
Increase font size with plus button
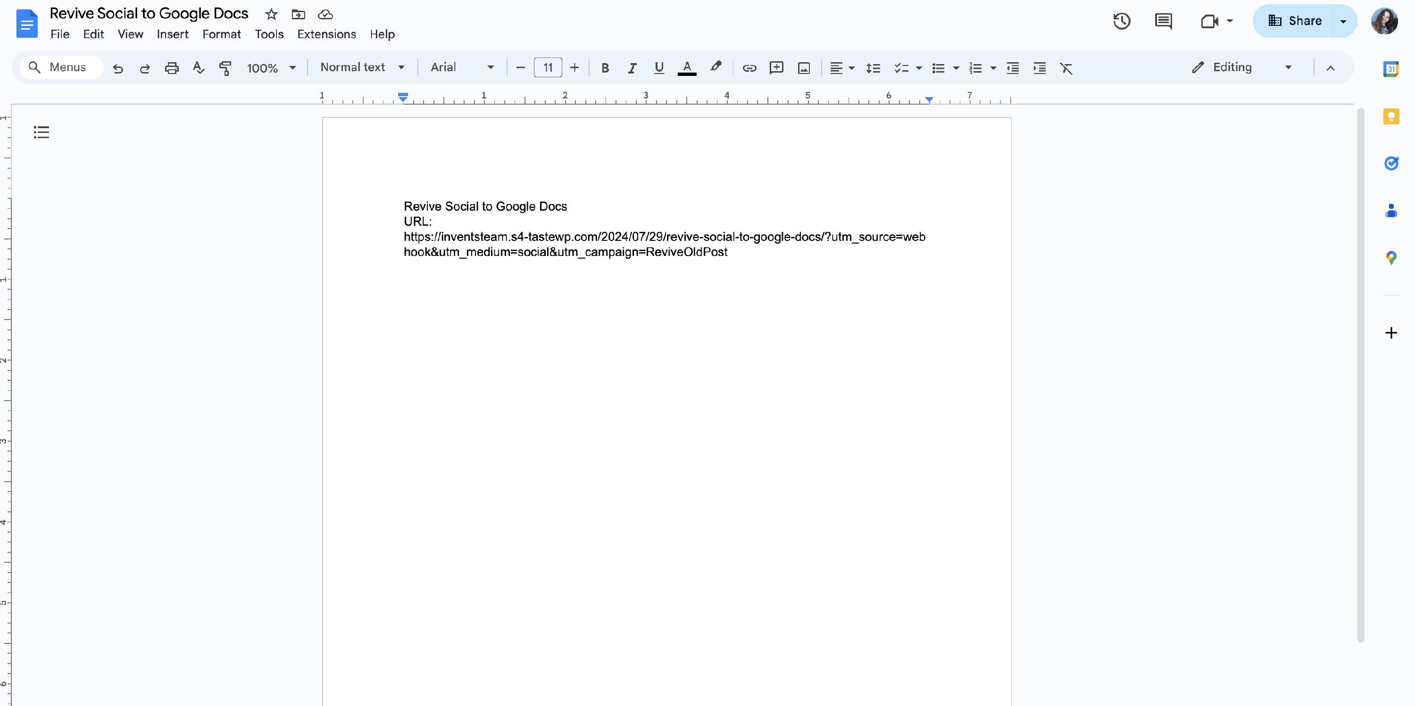[x=574, y=67]
